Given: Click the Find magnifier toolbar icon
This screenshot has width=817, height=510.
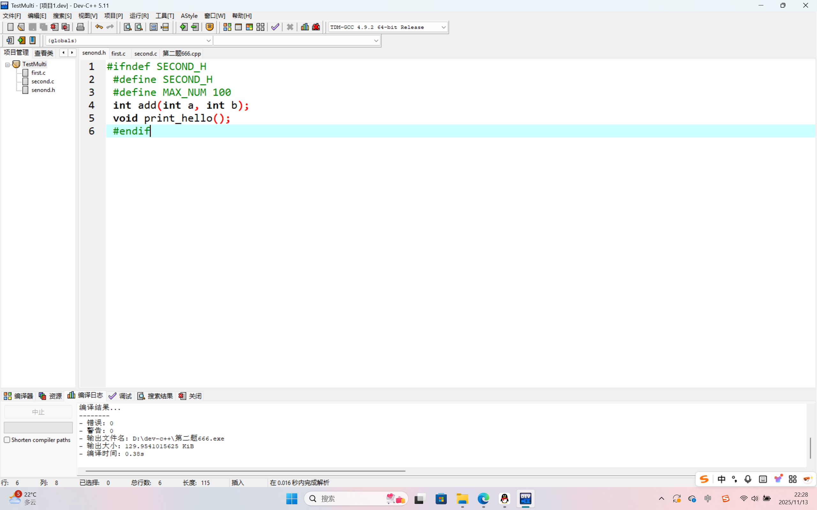Looking at the screenshot, I should pos(127,27).
